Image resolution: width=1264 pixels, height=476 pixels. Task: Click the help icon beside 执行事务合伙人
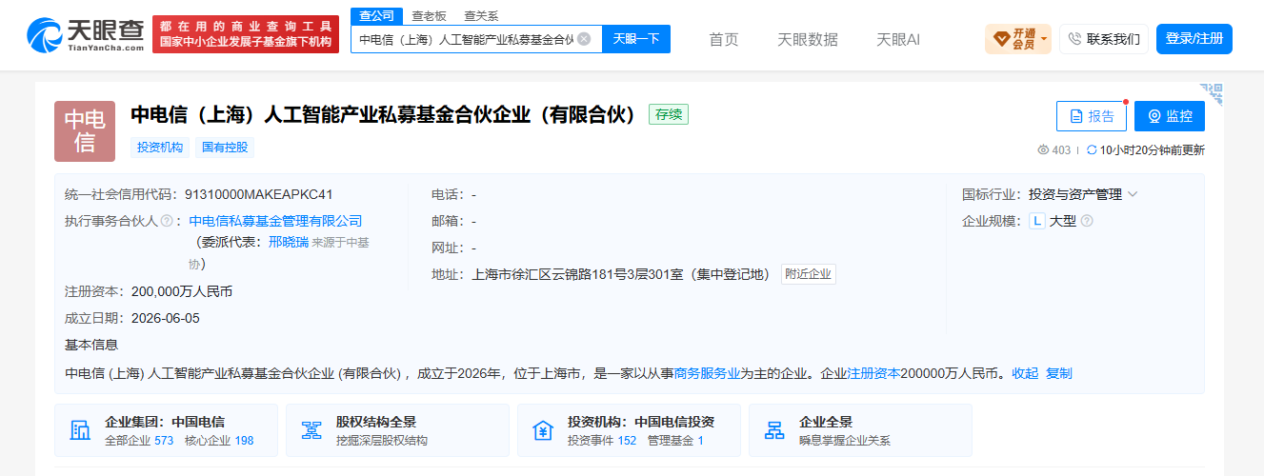pyautogui.click(x=167, y=221)
